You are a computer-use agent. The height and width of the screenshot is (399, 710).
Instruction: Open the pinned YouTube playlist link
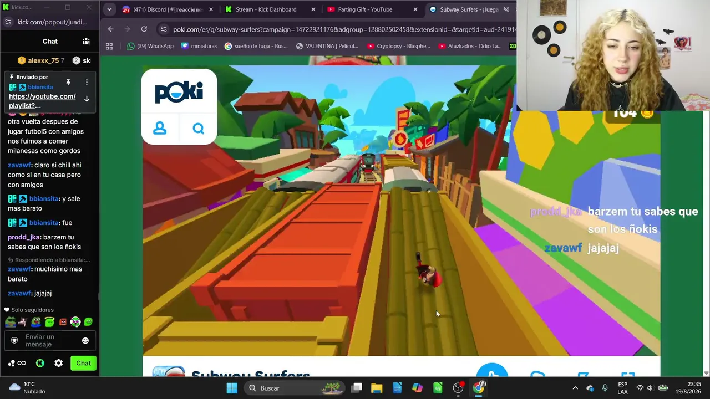tap(42, 101)
